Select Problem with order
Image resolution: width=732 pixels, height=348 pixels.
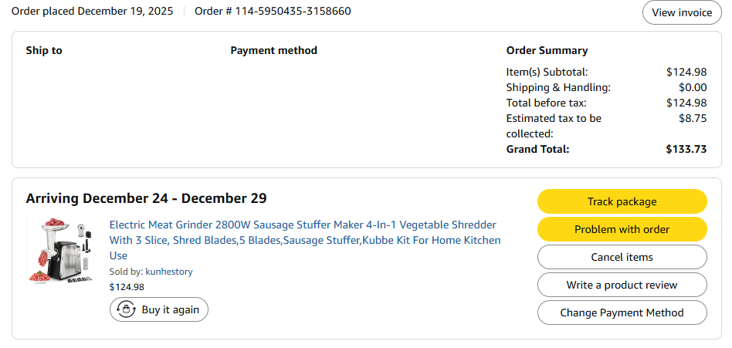[622, 229]
